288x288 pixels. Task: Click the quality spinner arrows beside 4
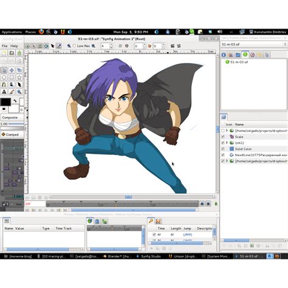[111, 46]
